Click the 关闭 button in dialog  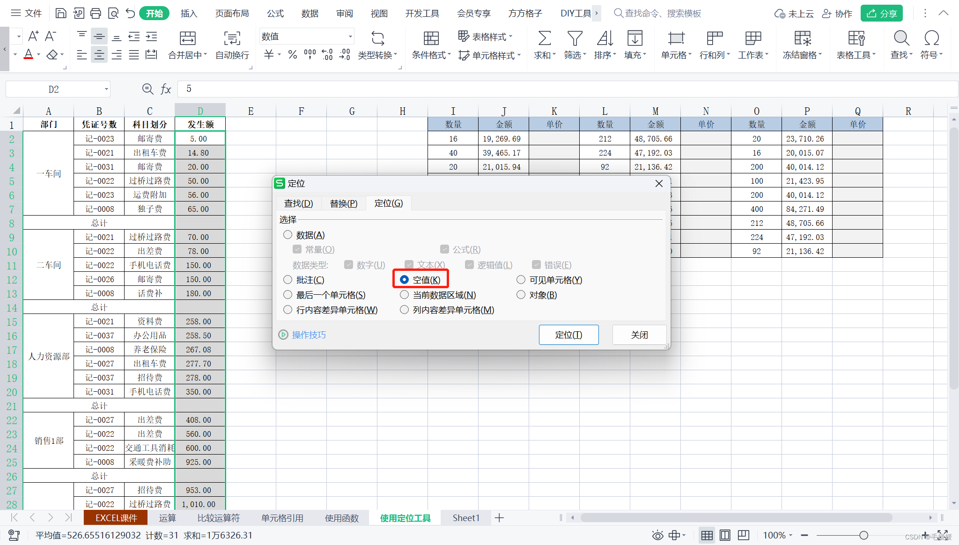(640, 335)
